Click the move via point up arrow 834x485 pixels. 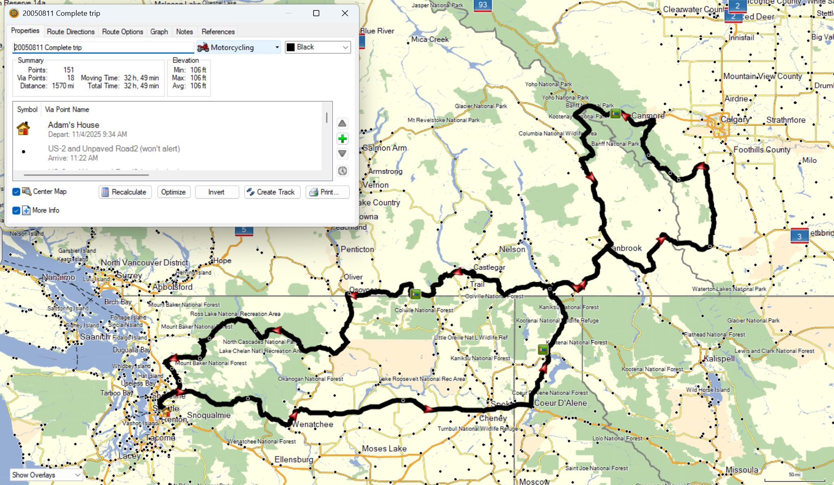pyautogui.click(x=342, y=123)
